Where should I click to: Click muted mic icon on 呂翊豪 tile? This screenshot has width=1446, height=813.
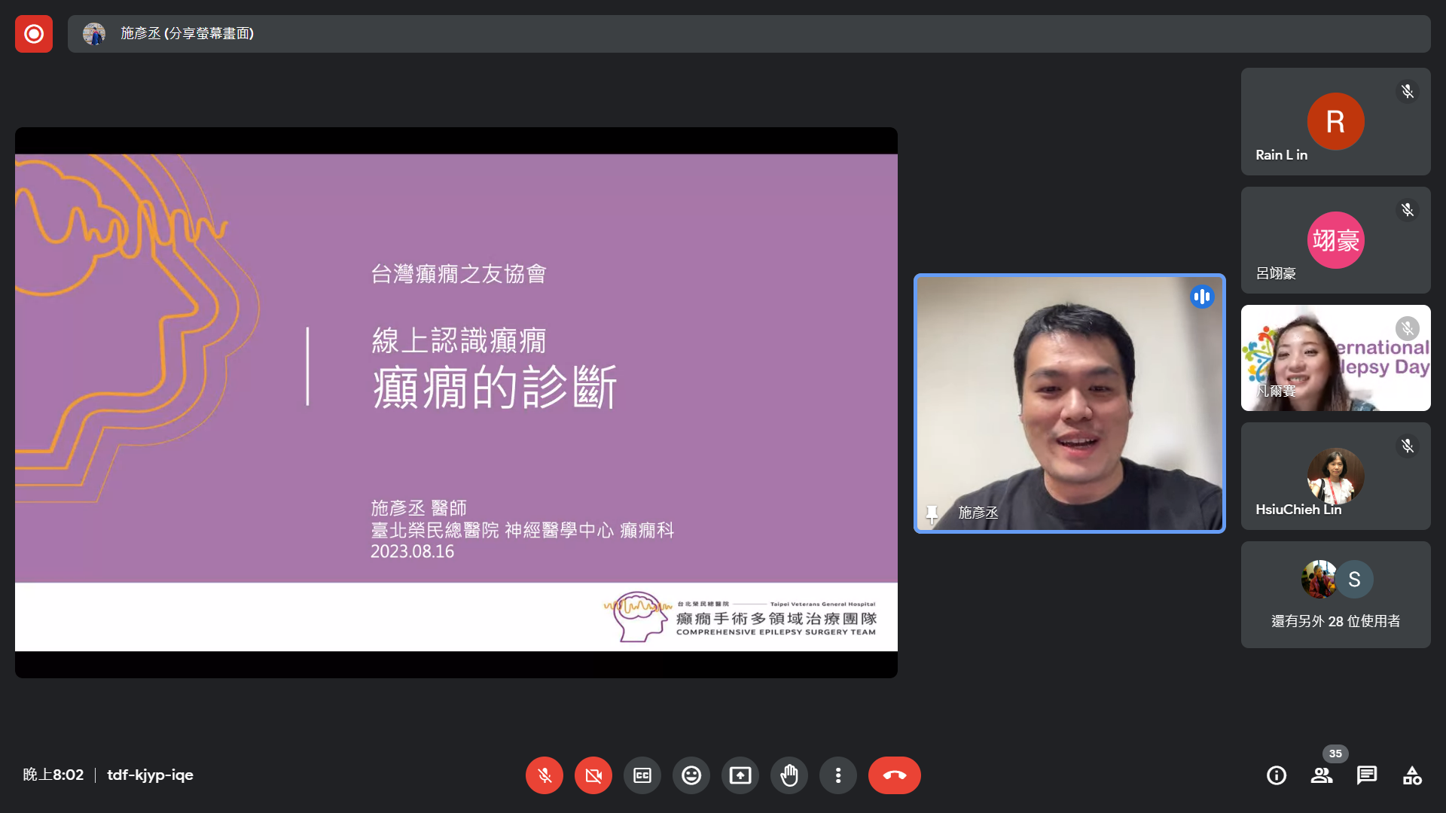(1407, 210)
